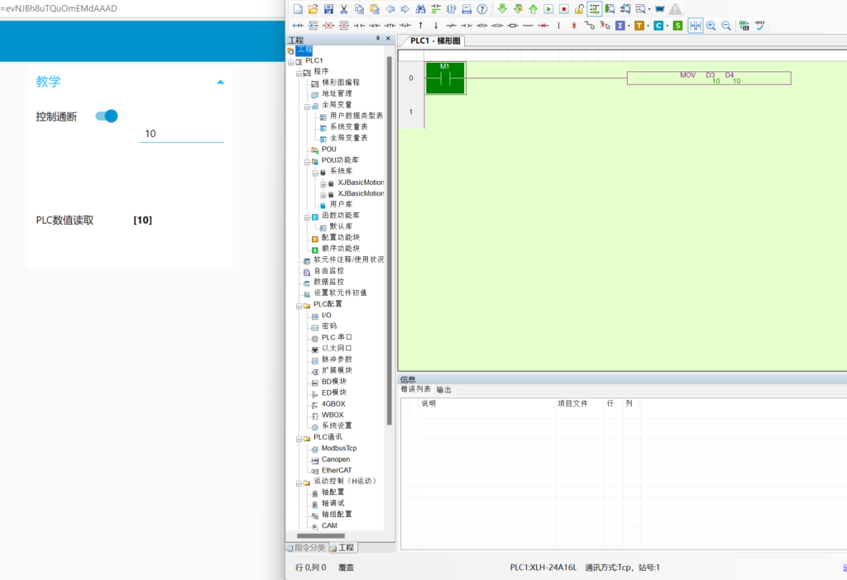Image resolution: width=847 pixels, height=580 pixels.
Task: Click the value input field showing 10
Action: [181, 134]
